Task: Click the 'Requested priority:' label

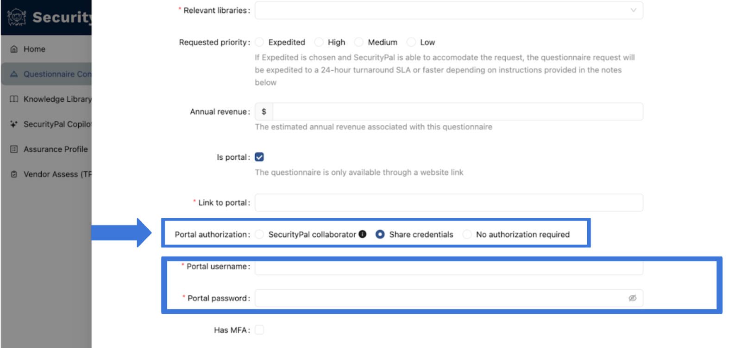Action: click(214, 42)
